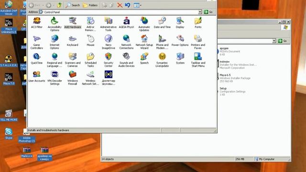
Task: Open Regional and Language options
Action: point(55,60)
